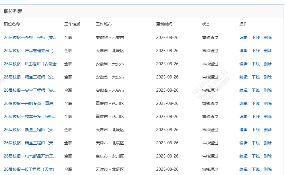Edit the 安全工程师 job row

click(x=243, y=90)
